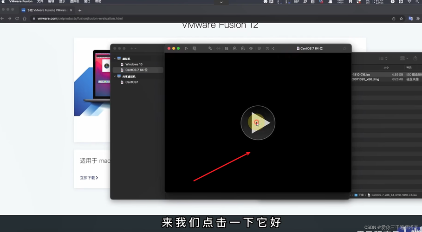
Task: Open the browser extensions puzzle icon
Action: (x=418, y=19)
